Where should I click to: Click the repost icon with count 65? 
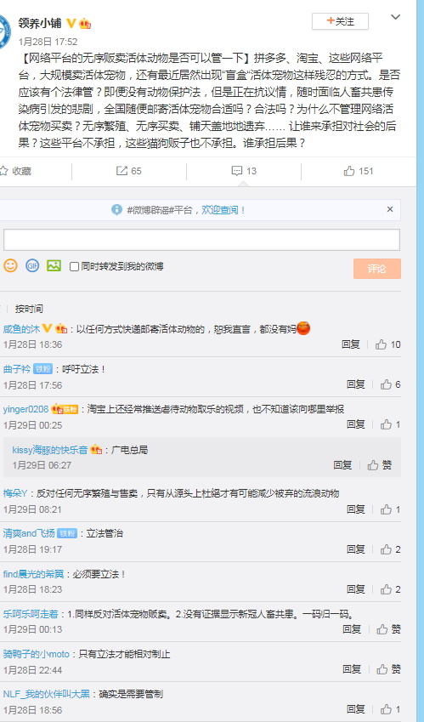pos(122,171)
